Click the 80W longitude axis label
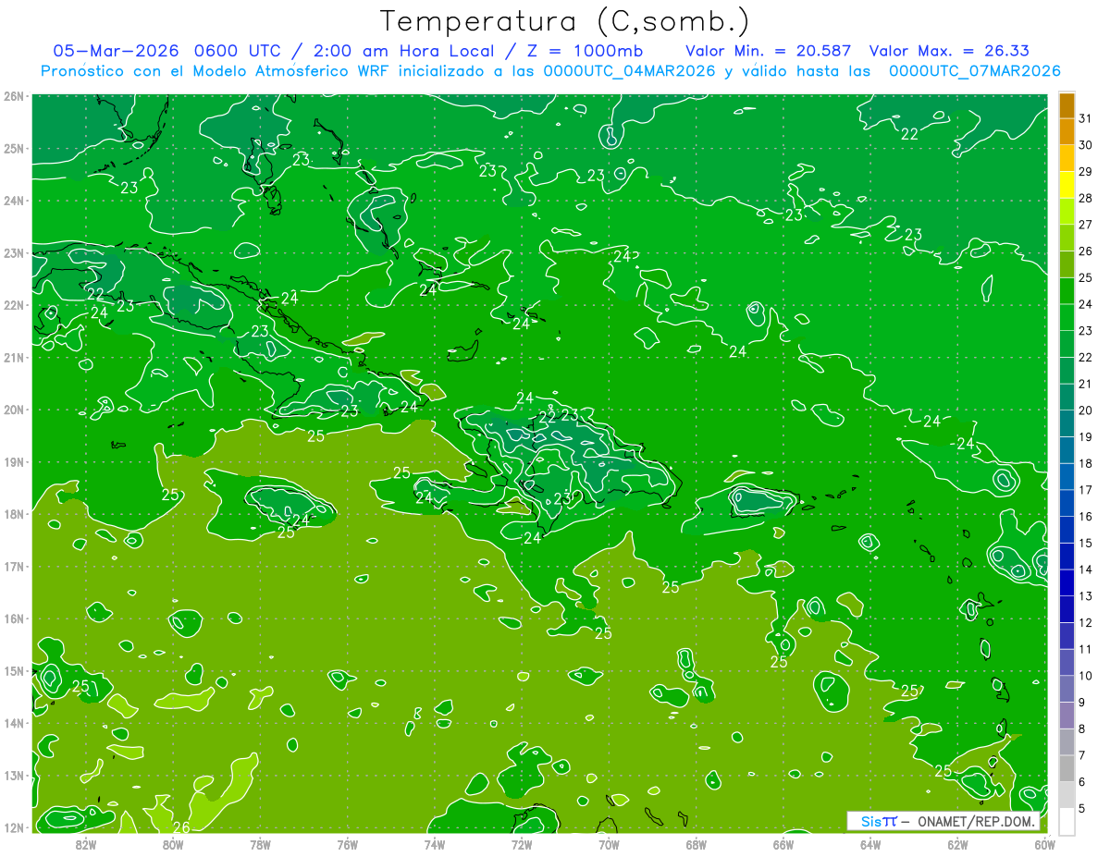Image resolution: width=1110 pixels, height=857 pixels. 173,844
